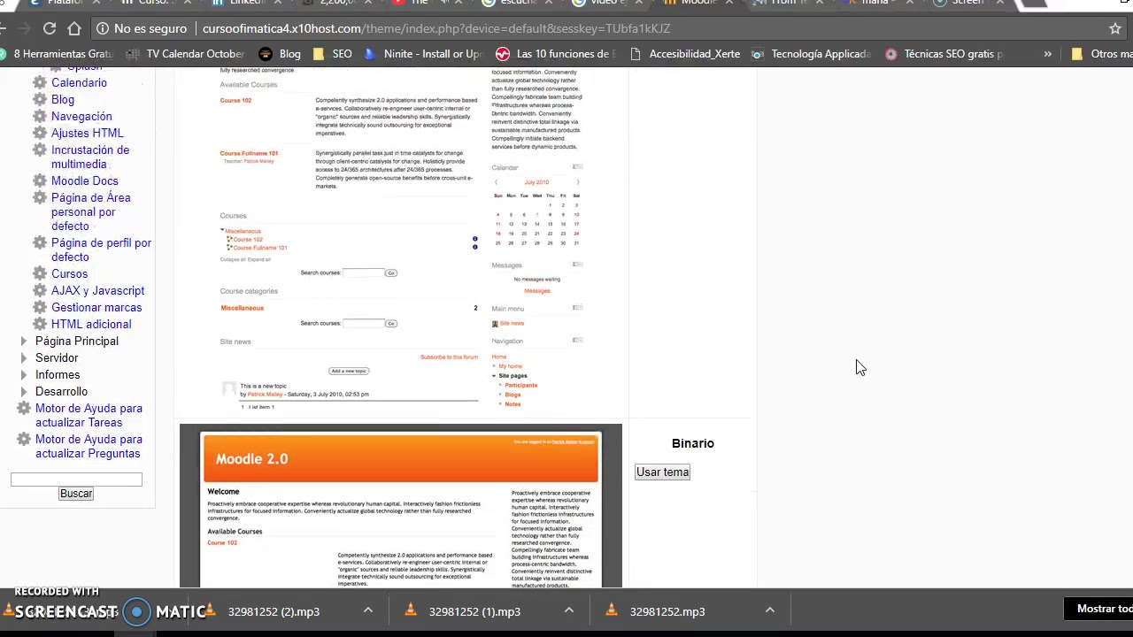Click gear icon next to Página de perfil

point(40,242)
